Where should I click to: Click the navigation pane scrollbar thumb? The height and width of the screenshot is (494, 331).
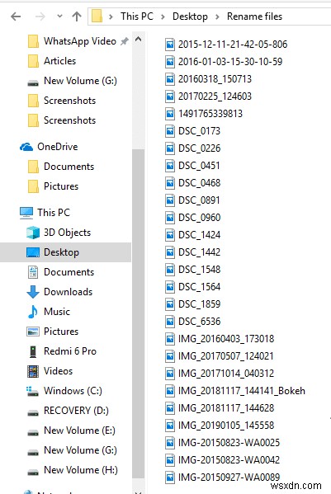tap(138, 313)
